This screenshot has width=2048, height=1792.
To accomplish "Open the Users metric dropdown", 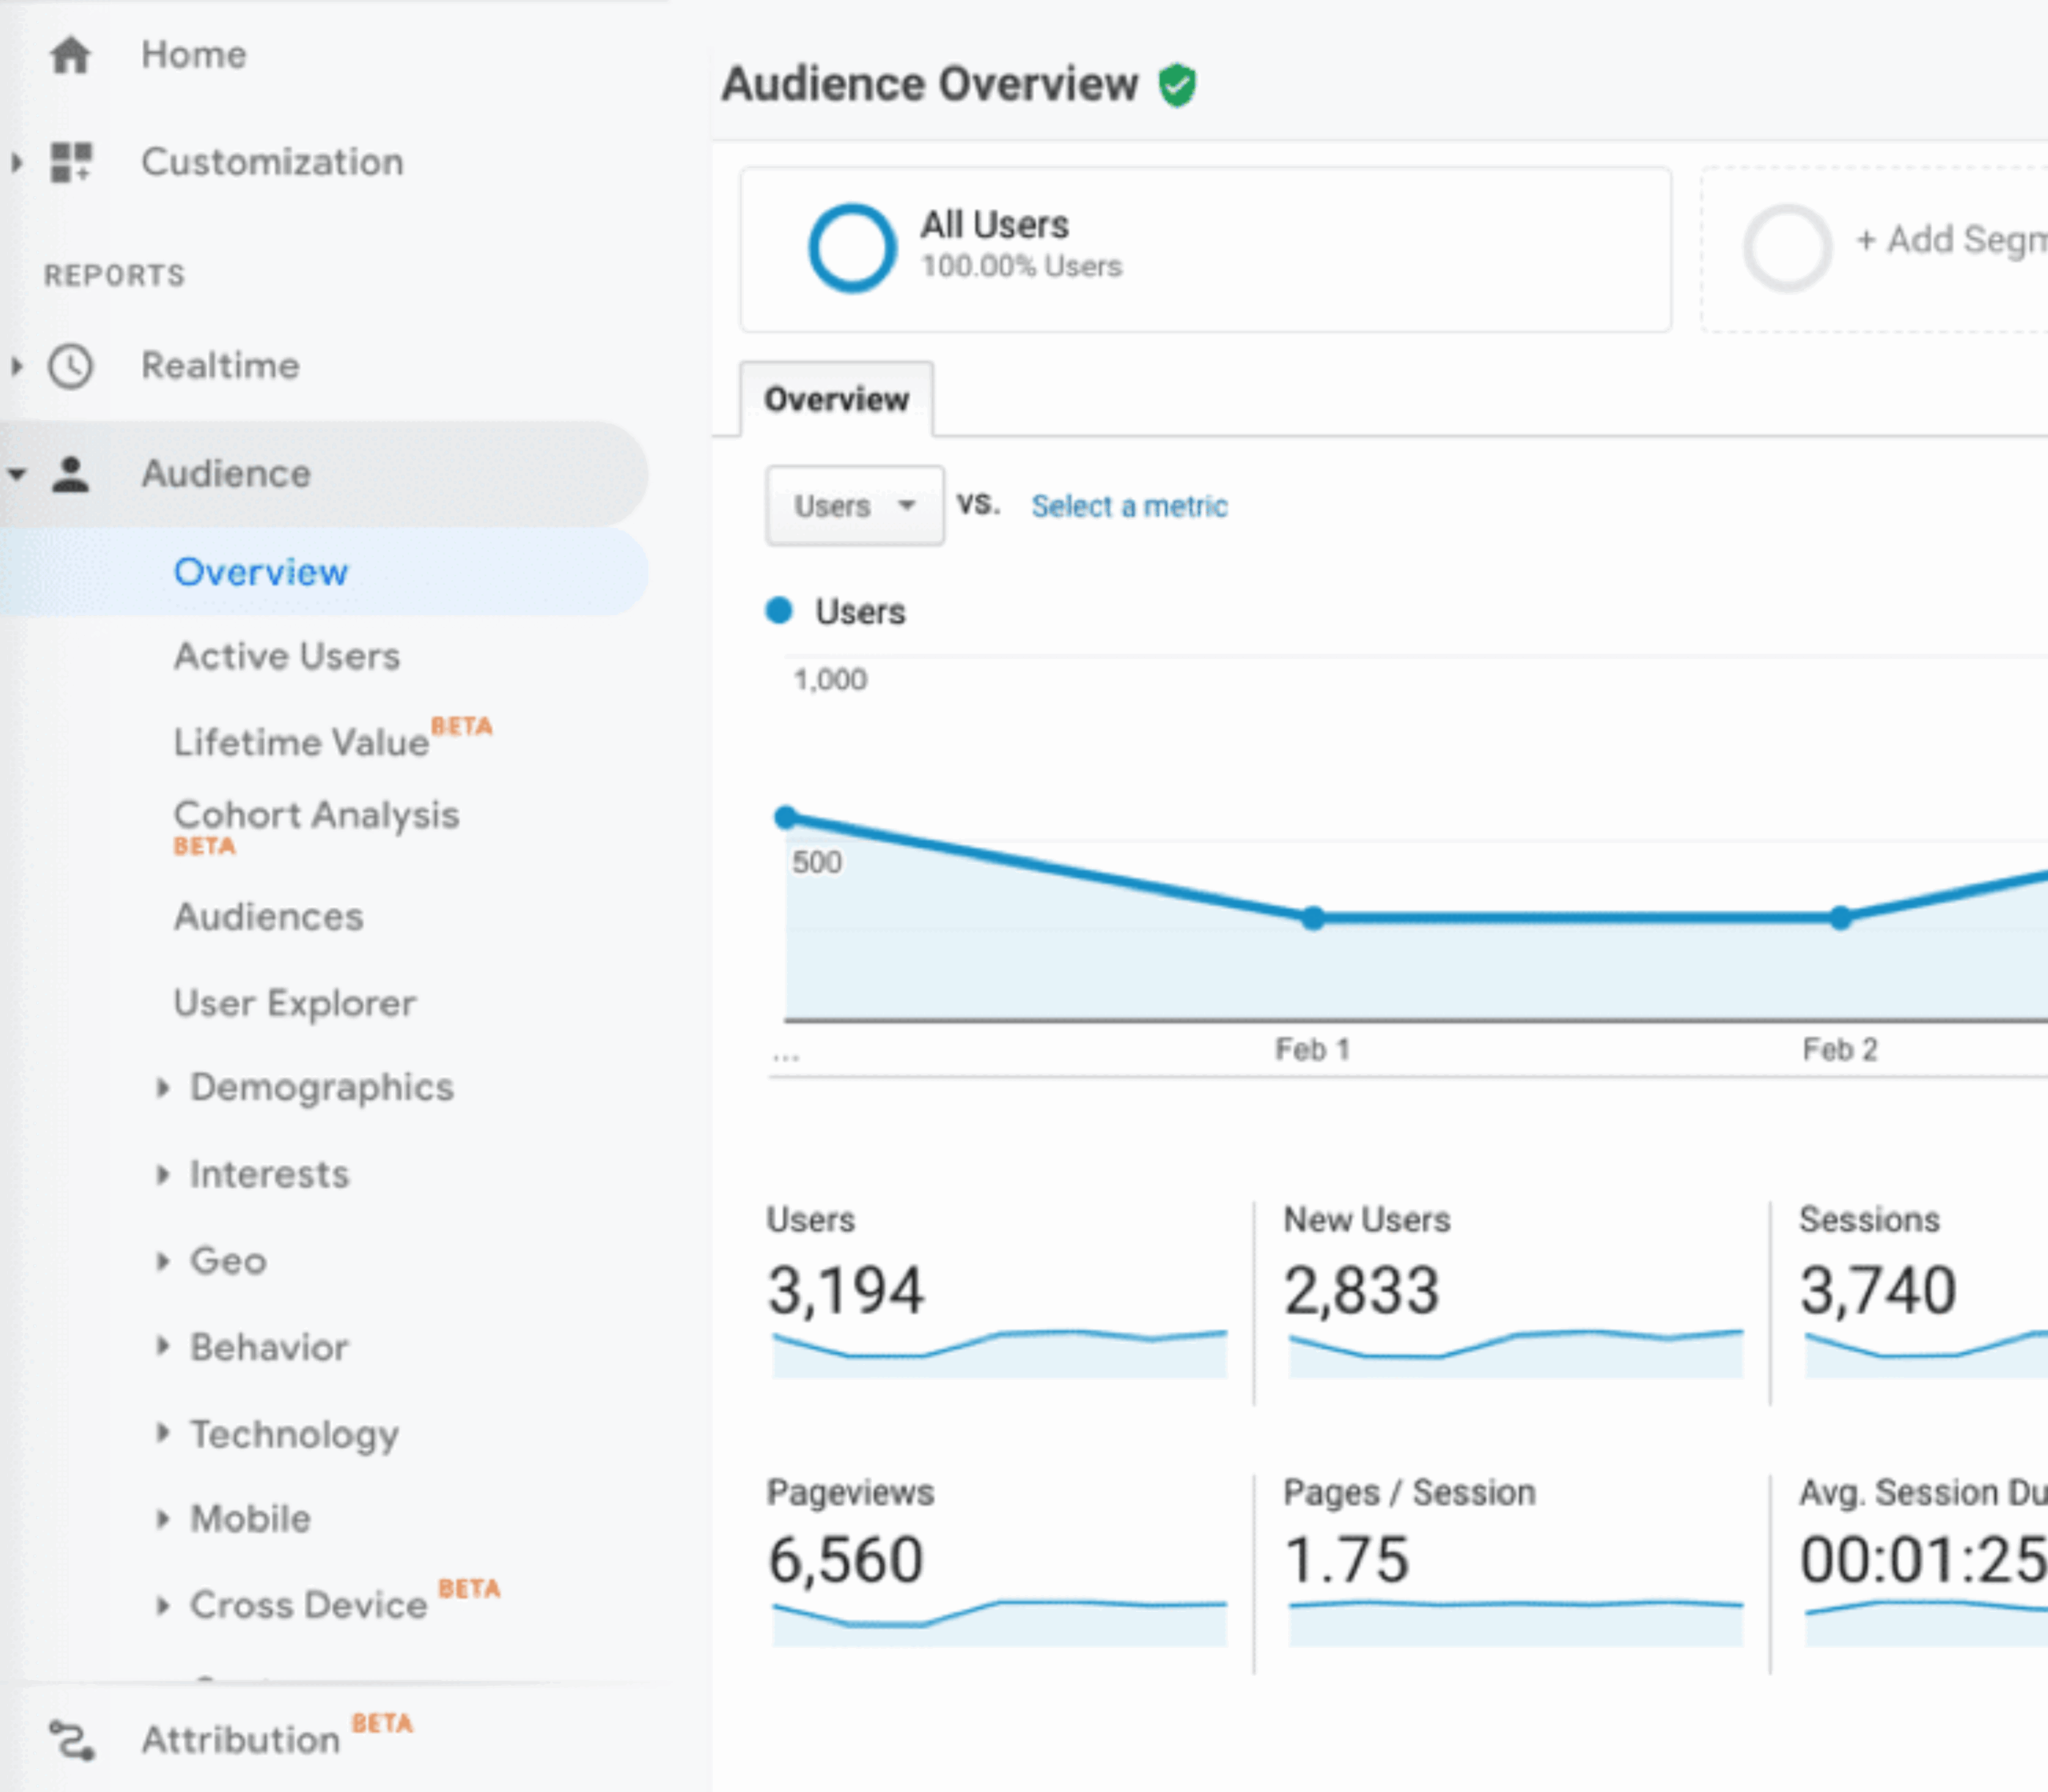I will click(855, 506).
